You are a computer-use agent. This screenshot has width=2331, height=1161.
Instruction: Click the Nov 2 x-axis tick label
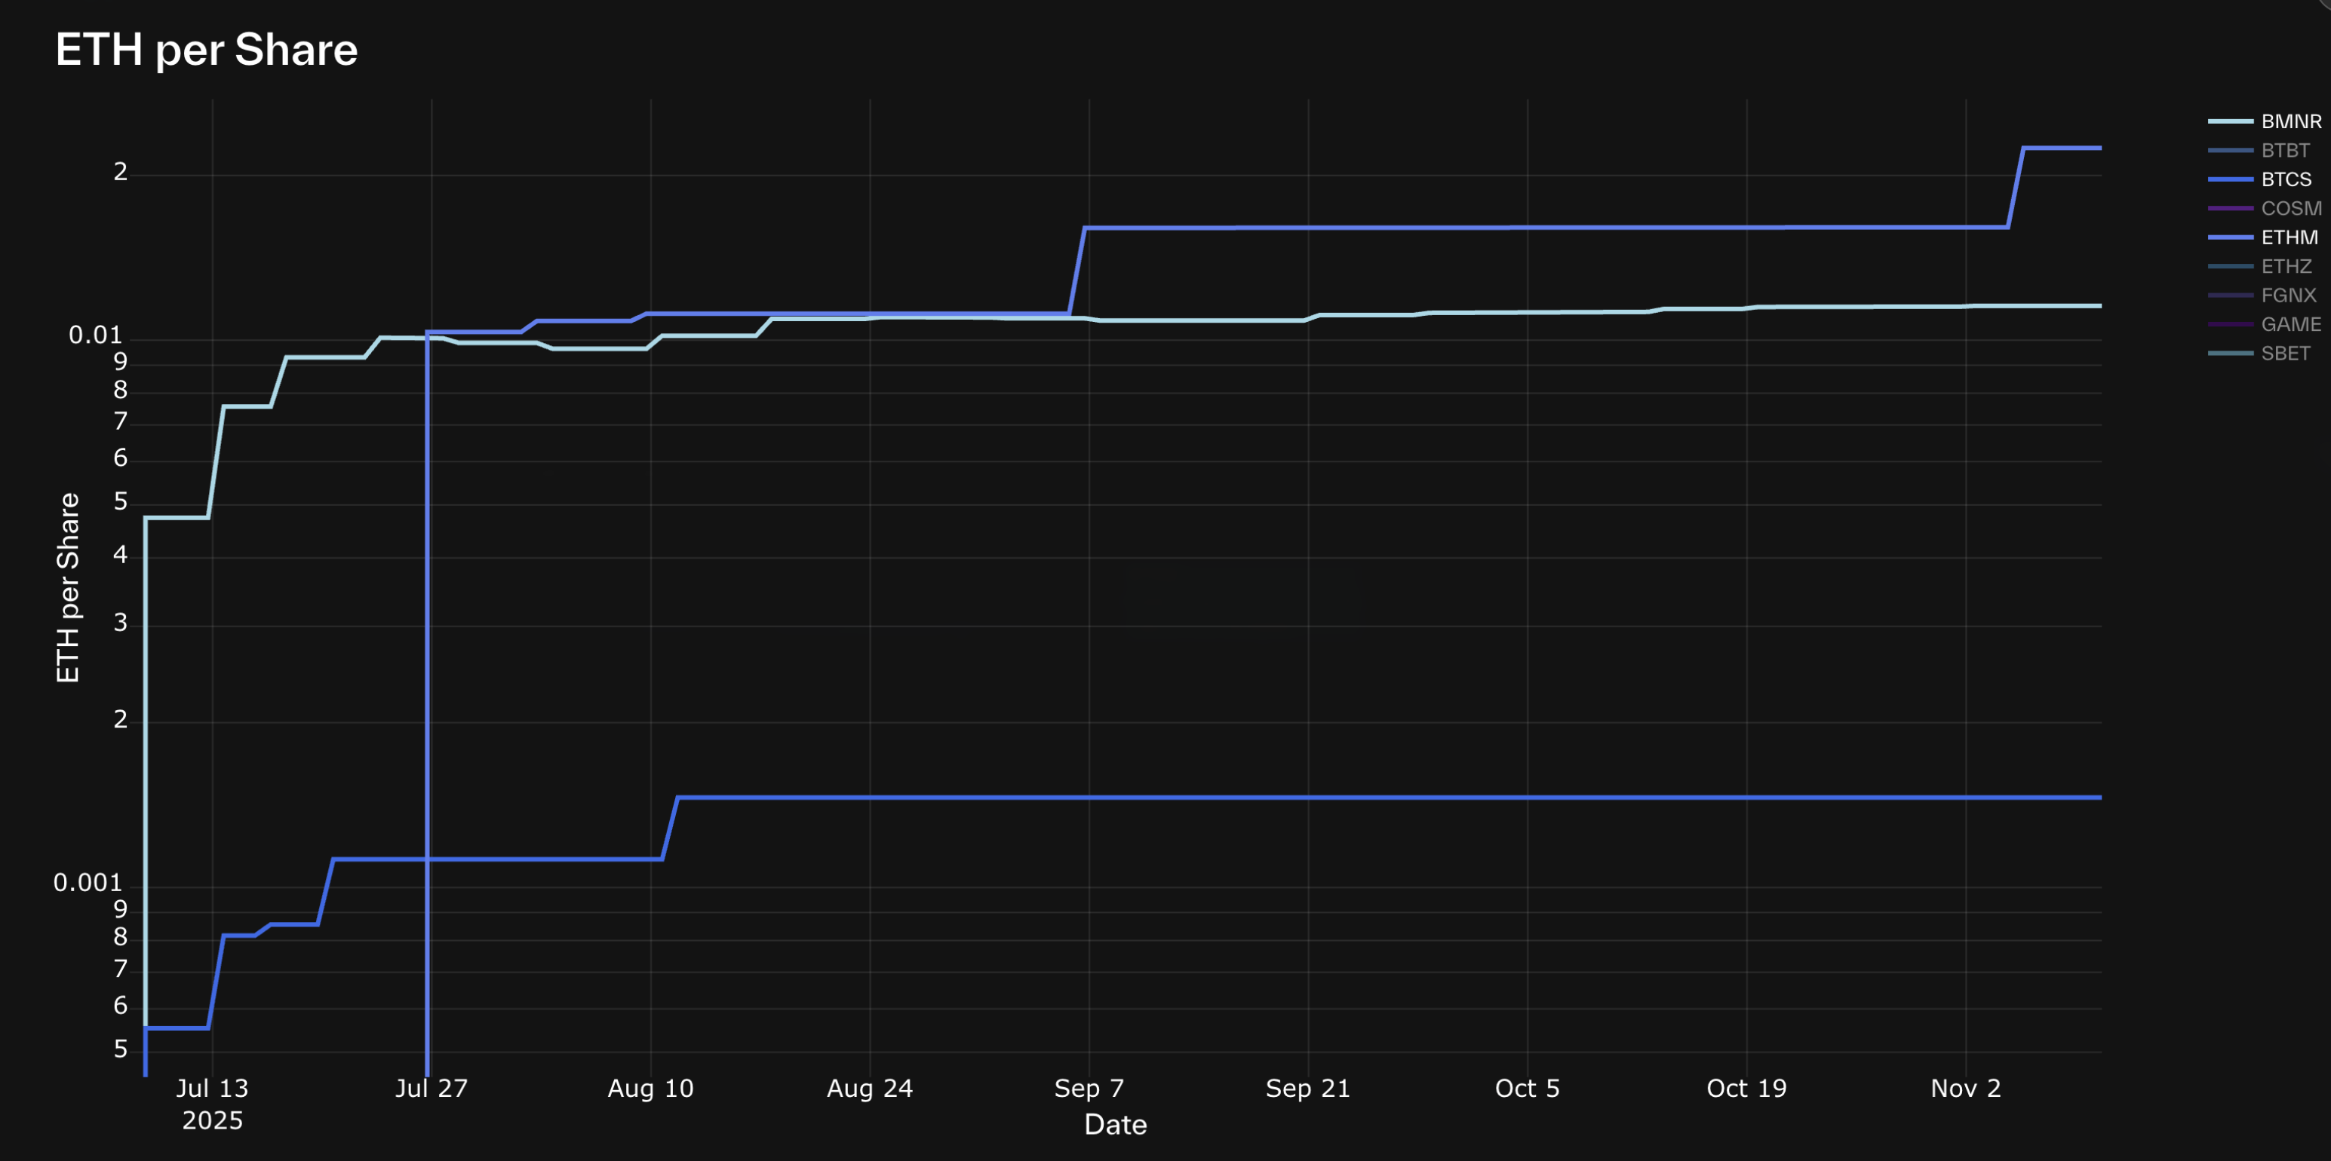pos(1965,1088)
